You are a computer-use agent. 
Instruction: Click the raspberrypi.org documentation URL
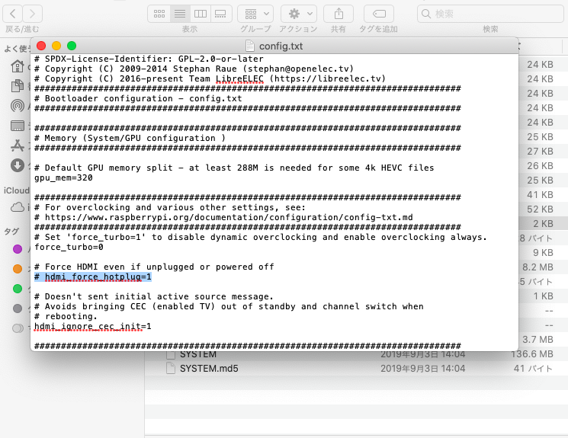pyautogui.click(x=229, y=217)
